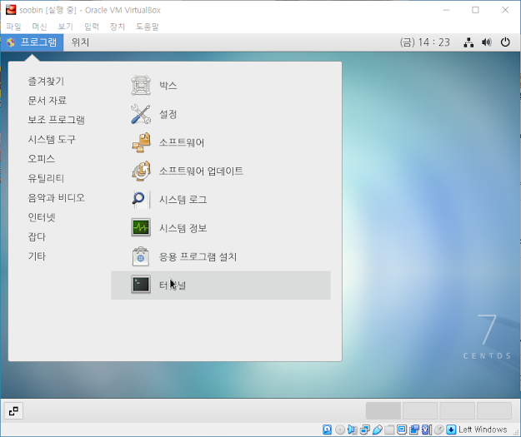Viewport: 521px width, 437px height.
Task: Select 유틸리티 category
Action: (46, 178)
